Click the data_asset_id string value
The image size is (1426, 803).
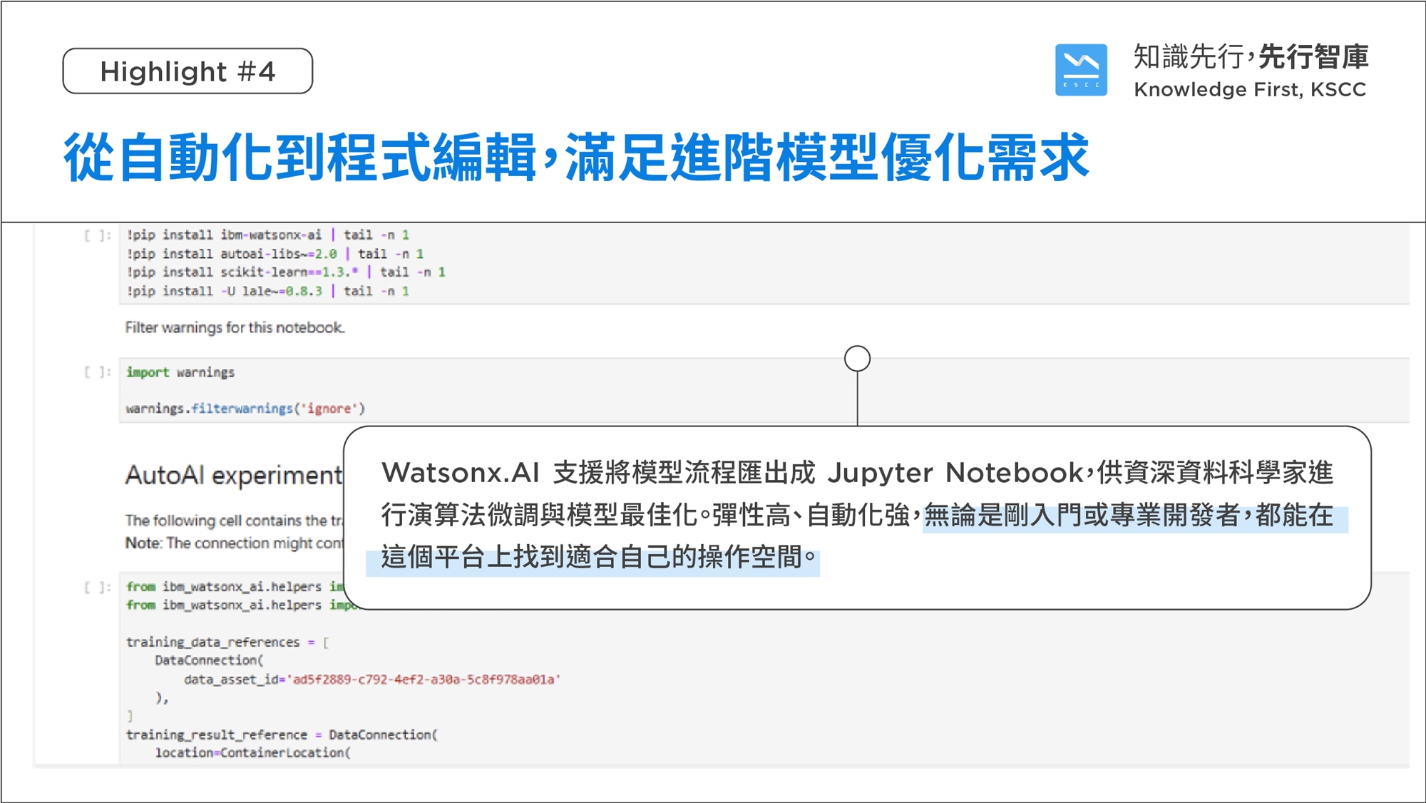coord(424,680)
